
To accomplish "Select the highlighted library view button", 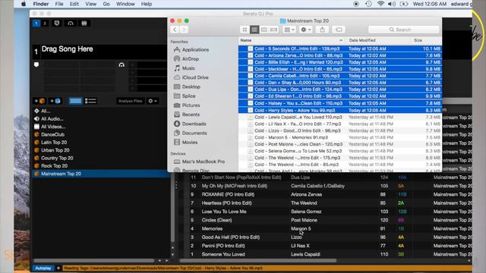I will click(75, 101).
